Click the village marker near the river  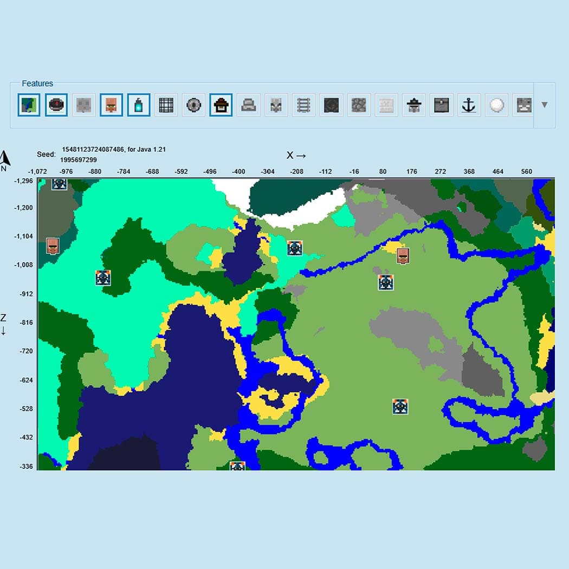402,256
